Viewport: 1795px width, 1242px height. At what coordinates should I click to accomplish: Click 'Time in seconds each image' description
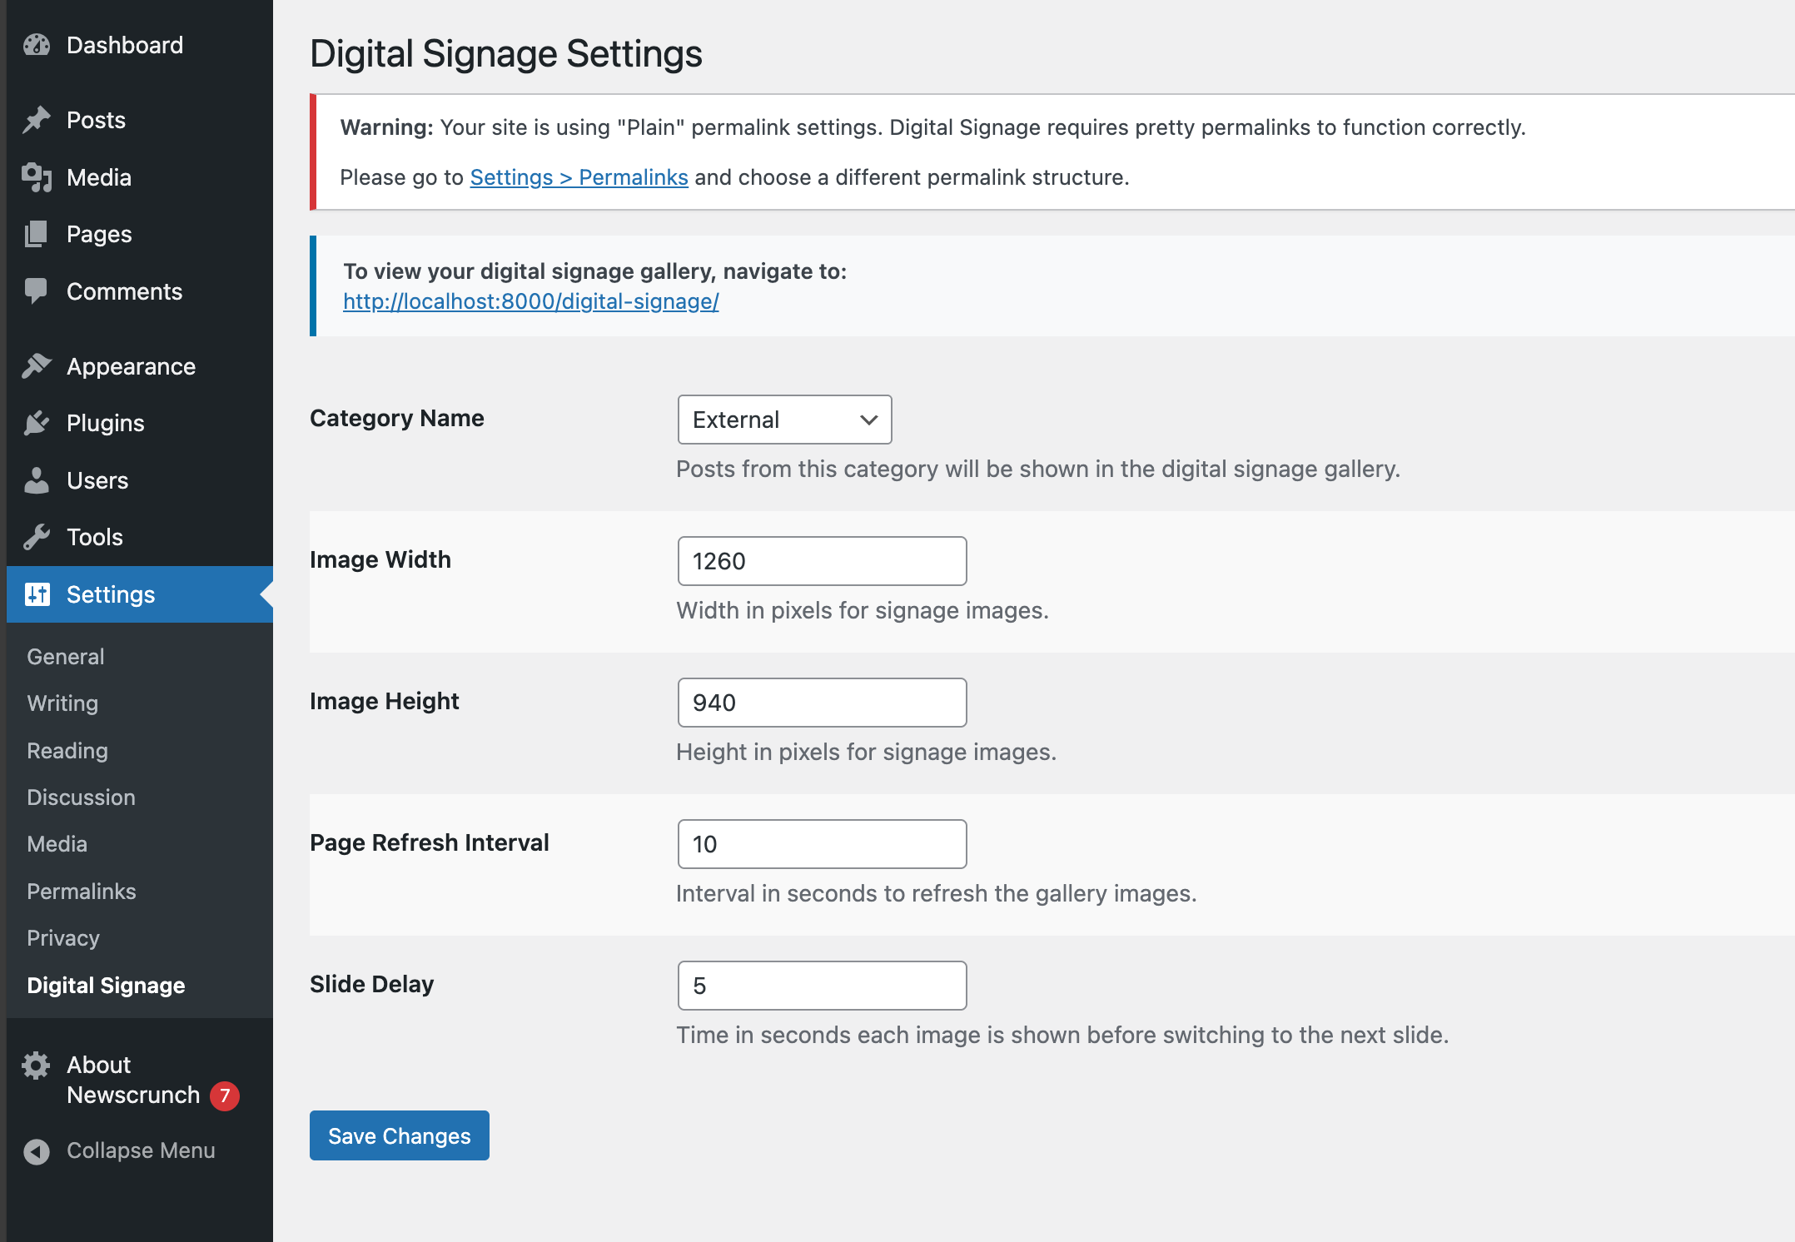[1062, 1035]
